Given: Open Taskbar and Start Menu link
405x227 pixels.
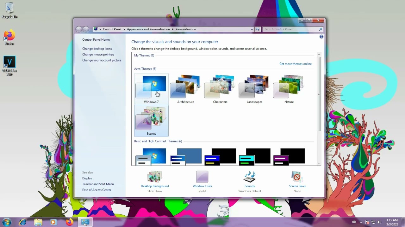Looking at the screenshot, I should pos(98,184).
